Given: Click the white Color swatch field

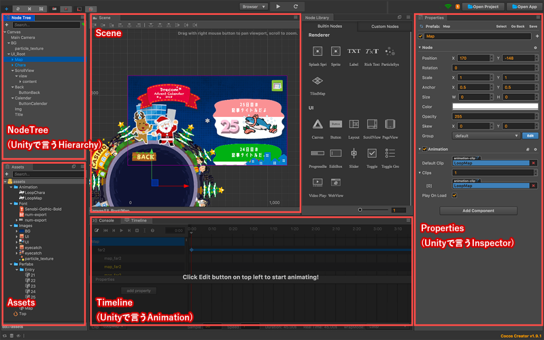Looking at the screenshot, I should (x=495, y=107).
